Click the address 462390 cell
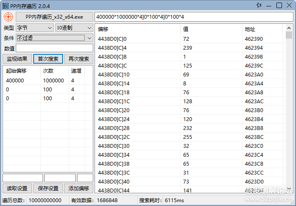The height and width of the screenshot is (206, 296). tap(264, 39)
